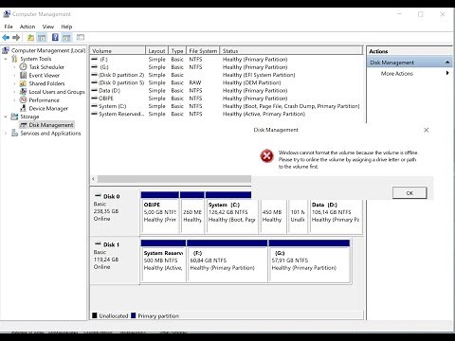Image resolution: width=455 pixels, height=341 pixels.
Task: Select the Disk 0 label block
Action: click(x=115, y=212)
